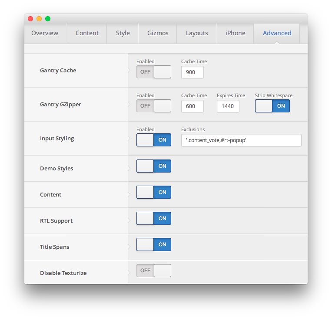Viewport: 332px width, 319px height.
Task: Close window with red button
Action: point(30,19)
